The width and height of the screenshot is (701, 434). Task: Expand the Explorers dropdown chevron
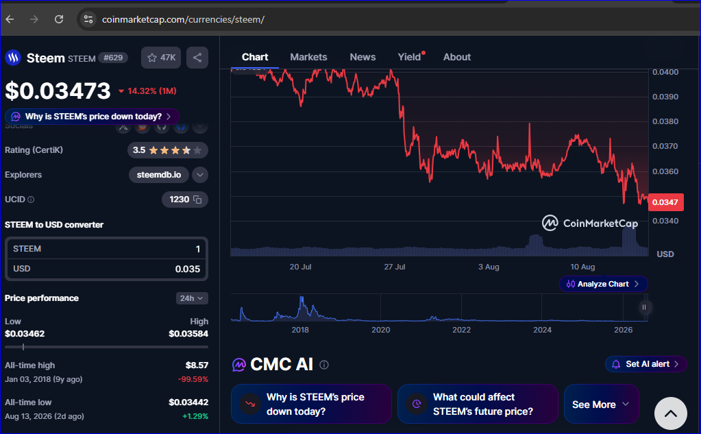[200, 175]
